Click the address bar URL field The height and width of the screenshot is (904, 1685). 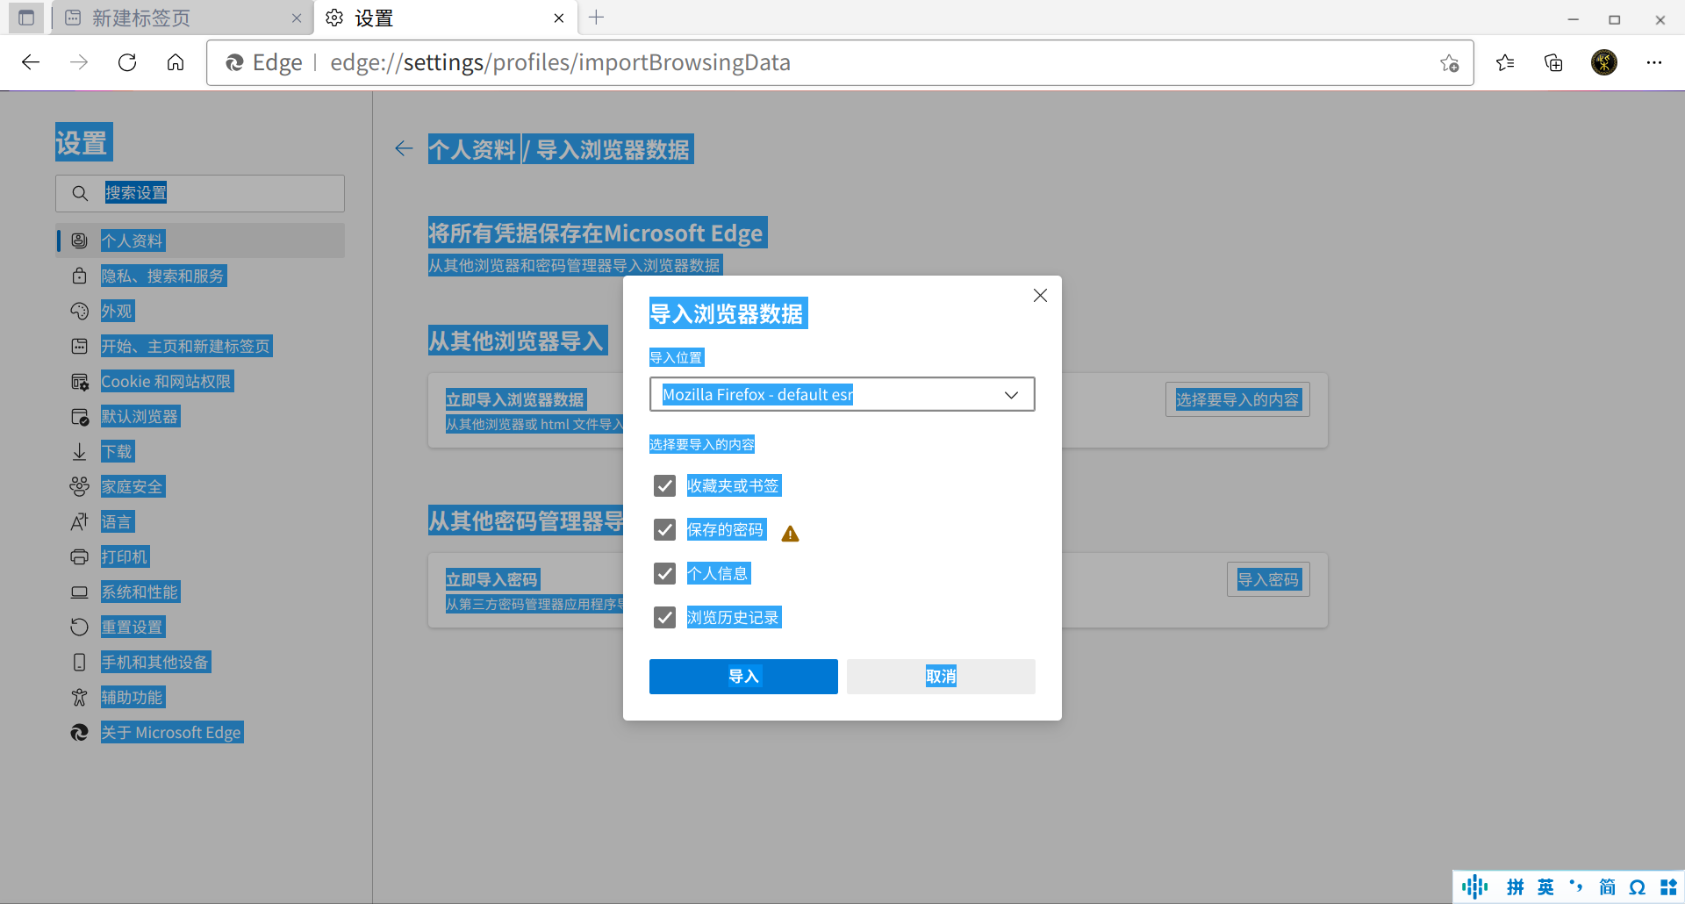[840, 62]
